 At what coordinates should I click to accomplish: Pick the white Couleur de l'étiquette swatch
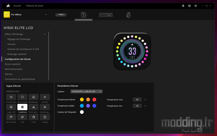82,112
